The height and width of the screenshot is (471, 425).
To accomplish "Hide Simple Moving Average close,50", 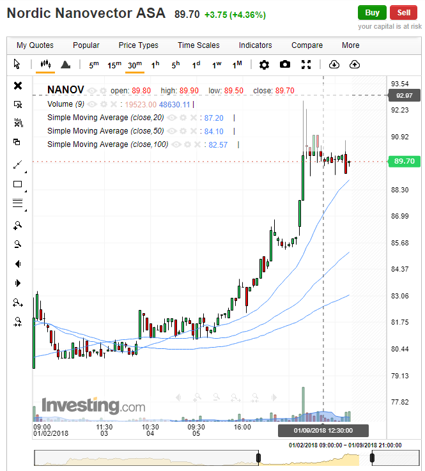I will (172, 131).
